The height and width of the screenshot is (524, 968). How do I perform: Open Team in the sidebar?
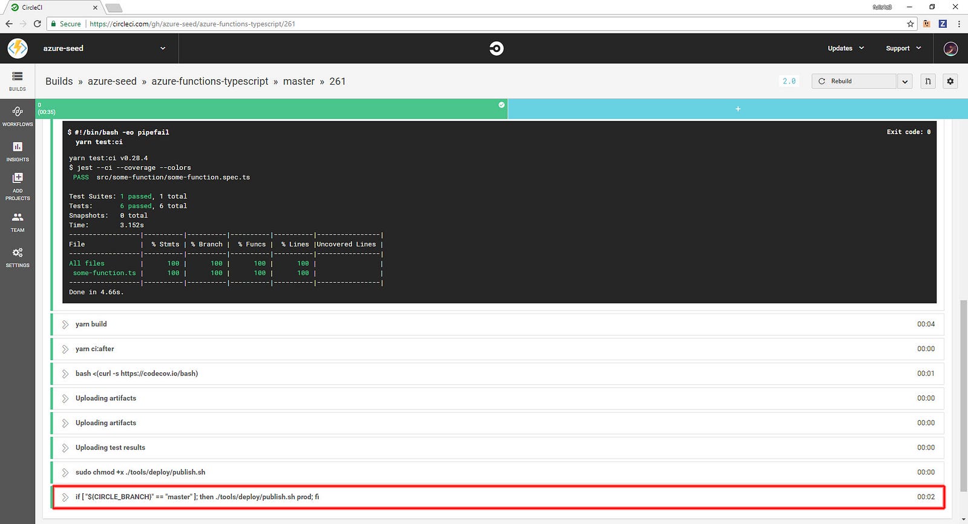tap(18, 222)
